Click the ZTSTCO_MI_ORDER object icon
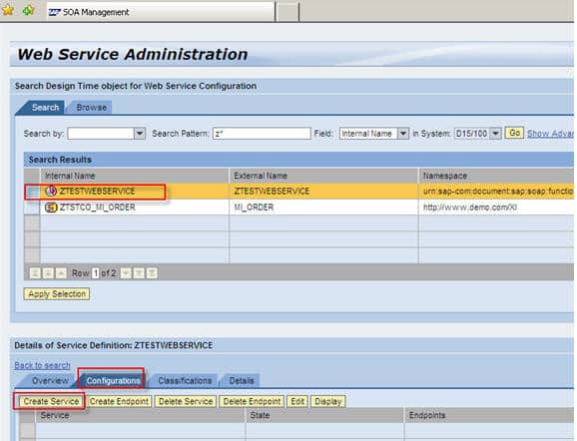 tap(51, 208)
